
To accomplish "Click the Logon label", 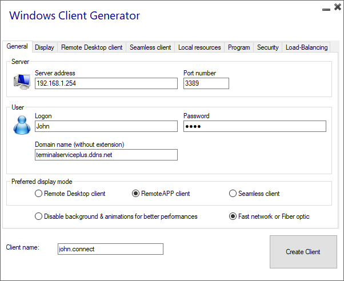I will click(43, 116).
